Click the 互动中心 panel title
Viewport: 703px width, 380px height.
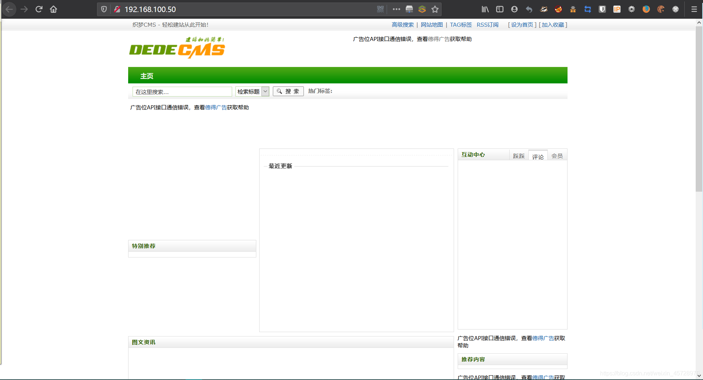[473, 155]
